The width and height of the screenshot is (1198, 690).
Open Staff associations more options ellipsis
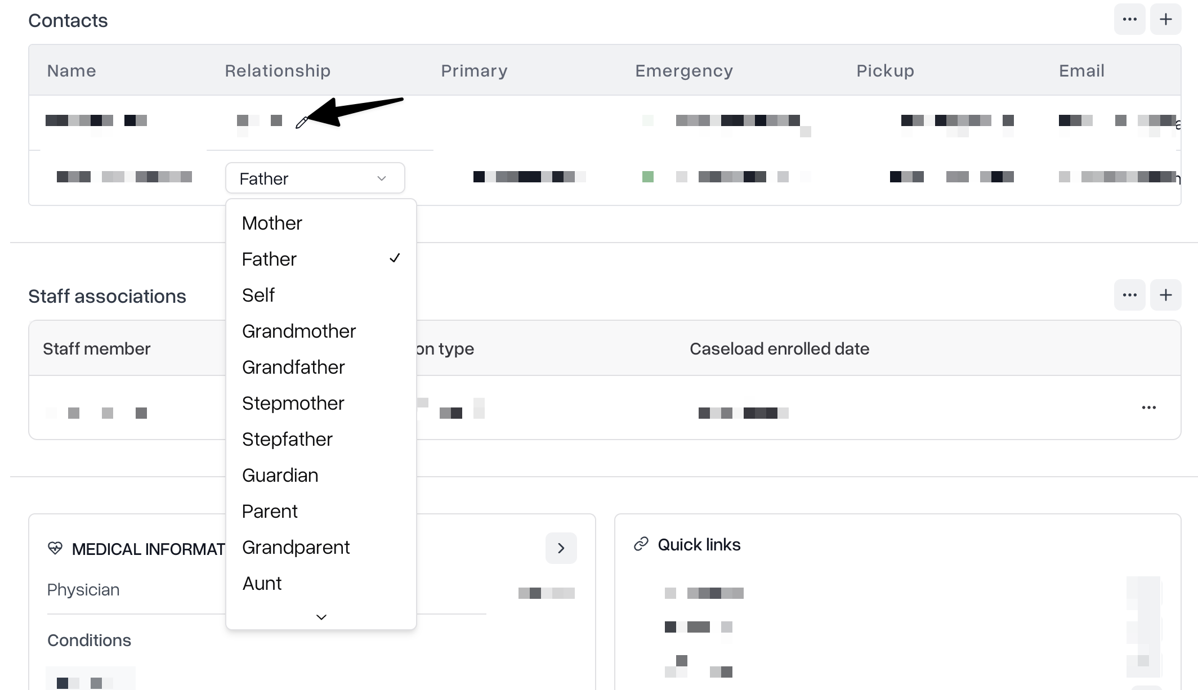point(1129,295)
